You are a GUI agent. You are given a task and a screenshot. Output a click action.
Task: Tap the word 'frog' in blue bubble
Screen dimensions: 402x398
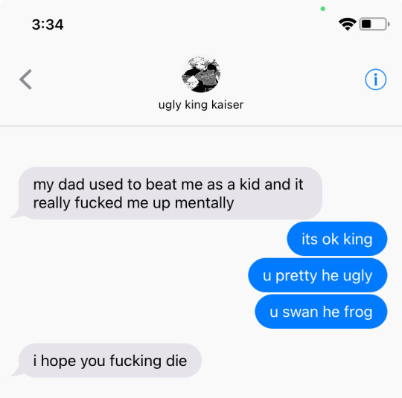[x=358, y=312]
